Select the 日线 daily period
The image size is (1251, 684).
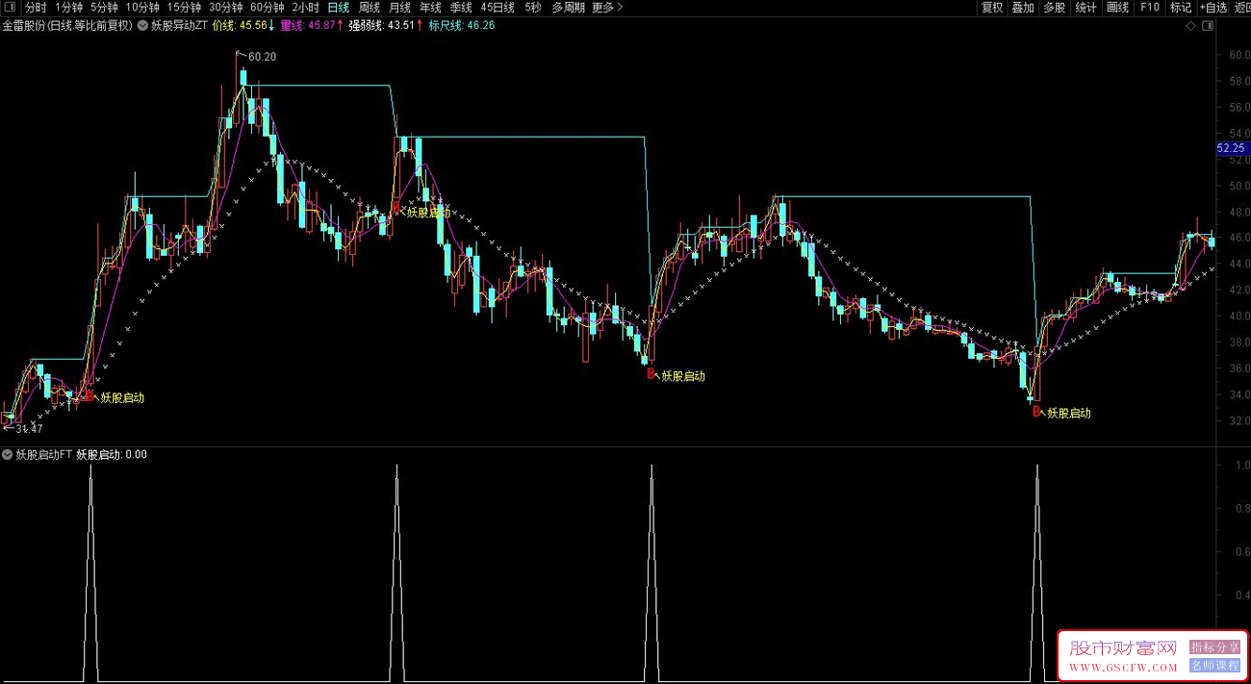[338, 7]
